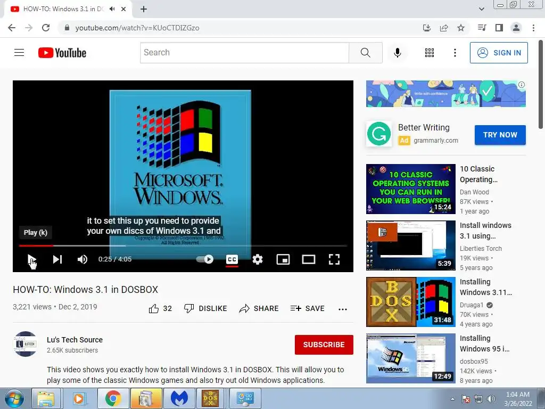Click the Play button in the video player
The image size is (545, 409).
point(32,259)
